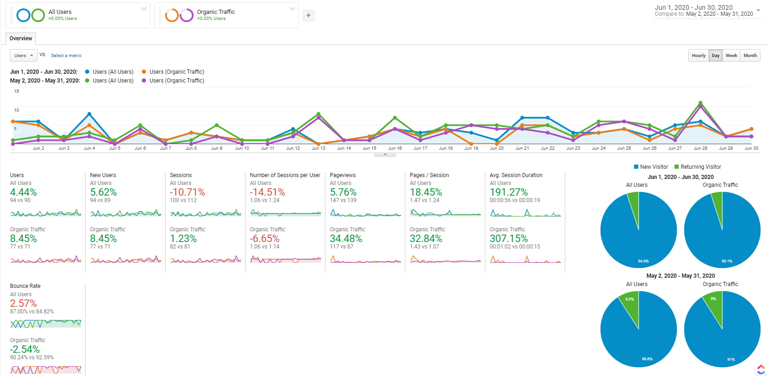Click the Organic Traffic segment circles icon
The width and height of the screenshot is (767, 376).
pyautogui.click(x=179, y=15)
